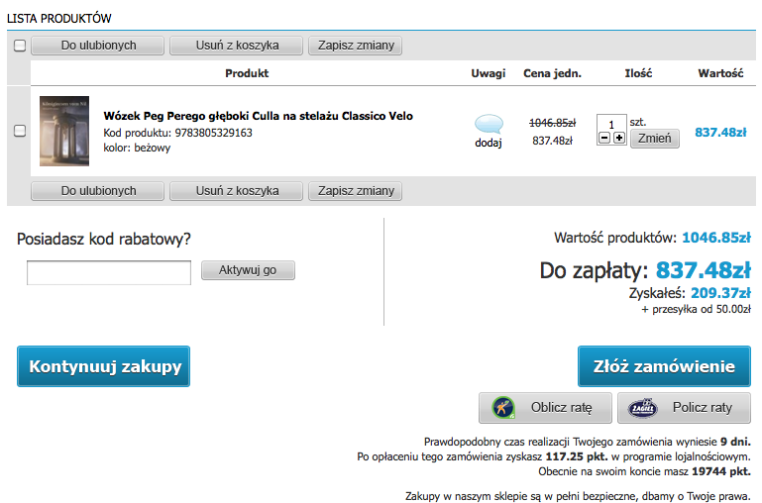
Task: Click the Ilość column header
Action: [638, 73]
